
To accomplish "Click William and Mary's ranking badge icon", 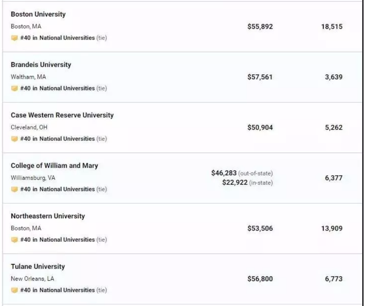I will click(x=14, y=189).
